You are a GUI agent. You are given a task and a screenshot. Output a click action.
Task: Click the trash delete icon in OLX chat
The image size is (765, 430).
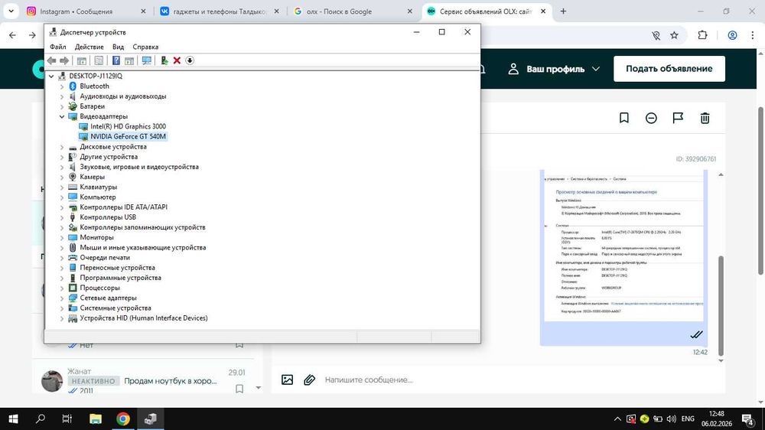point(705,118)
